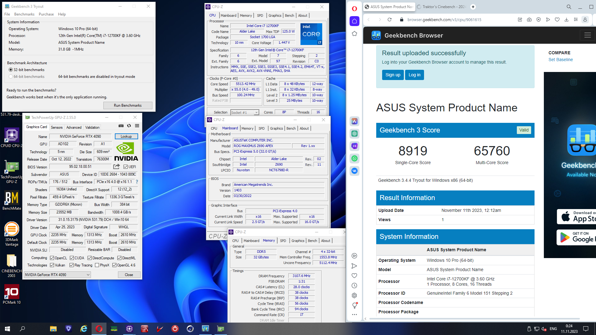Screen dimensions: 596x335
Task: Open VK messenger in Opera sidebar
Action: [x=354, y=171]
